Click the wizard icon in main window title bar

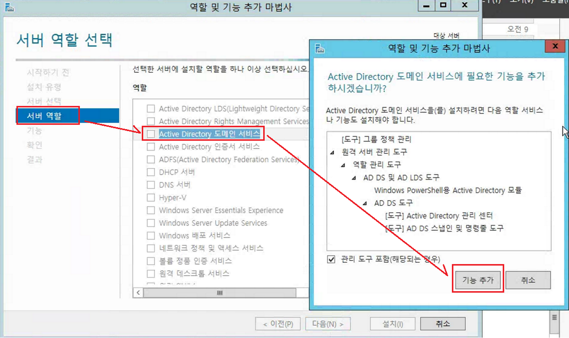point(9,7)
